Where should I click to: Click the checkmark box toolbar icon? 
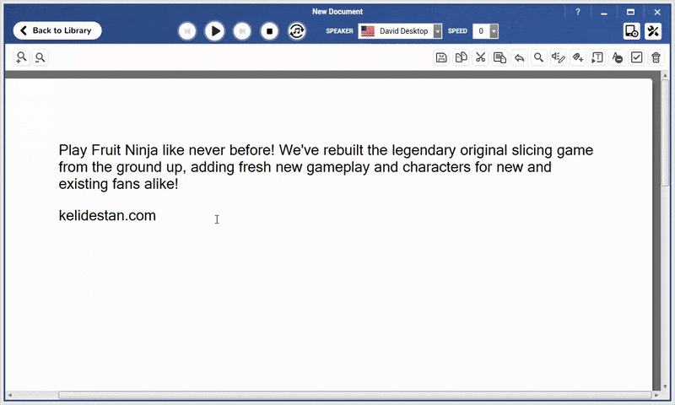point(637,57)
